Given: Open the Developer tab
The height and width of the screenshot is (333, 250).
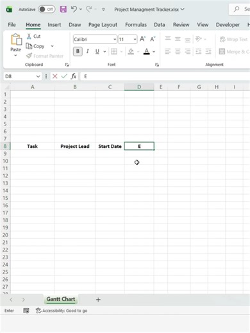Looking at the screenshot, I should pyautogui.click(x=228, y=25).
